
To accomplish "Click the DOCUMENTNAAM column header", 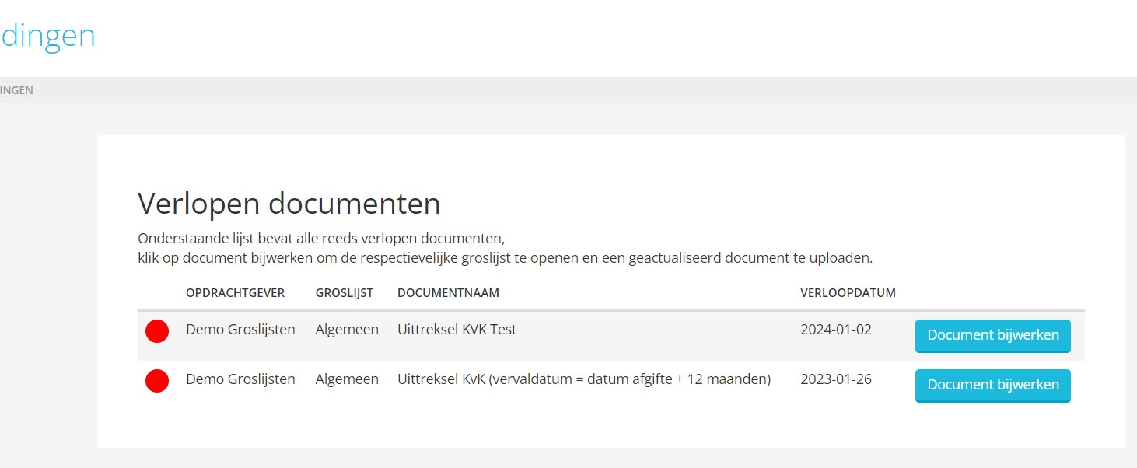I will pos(448,293).
